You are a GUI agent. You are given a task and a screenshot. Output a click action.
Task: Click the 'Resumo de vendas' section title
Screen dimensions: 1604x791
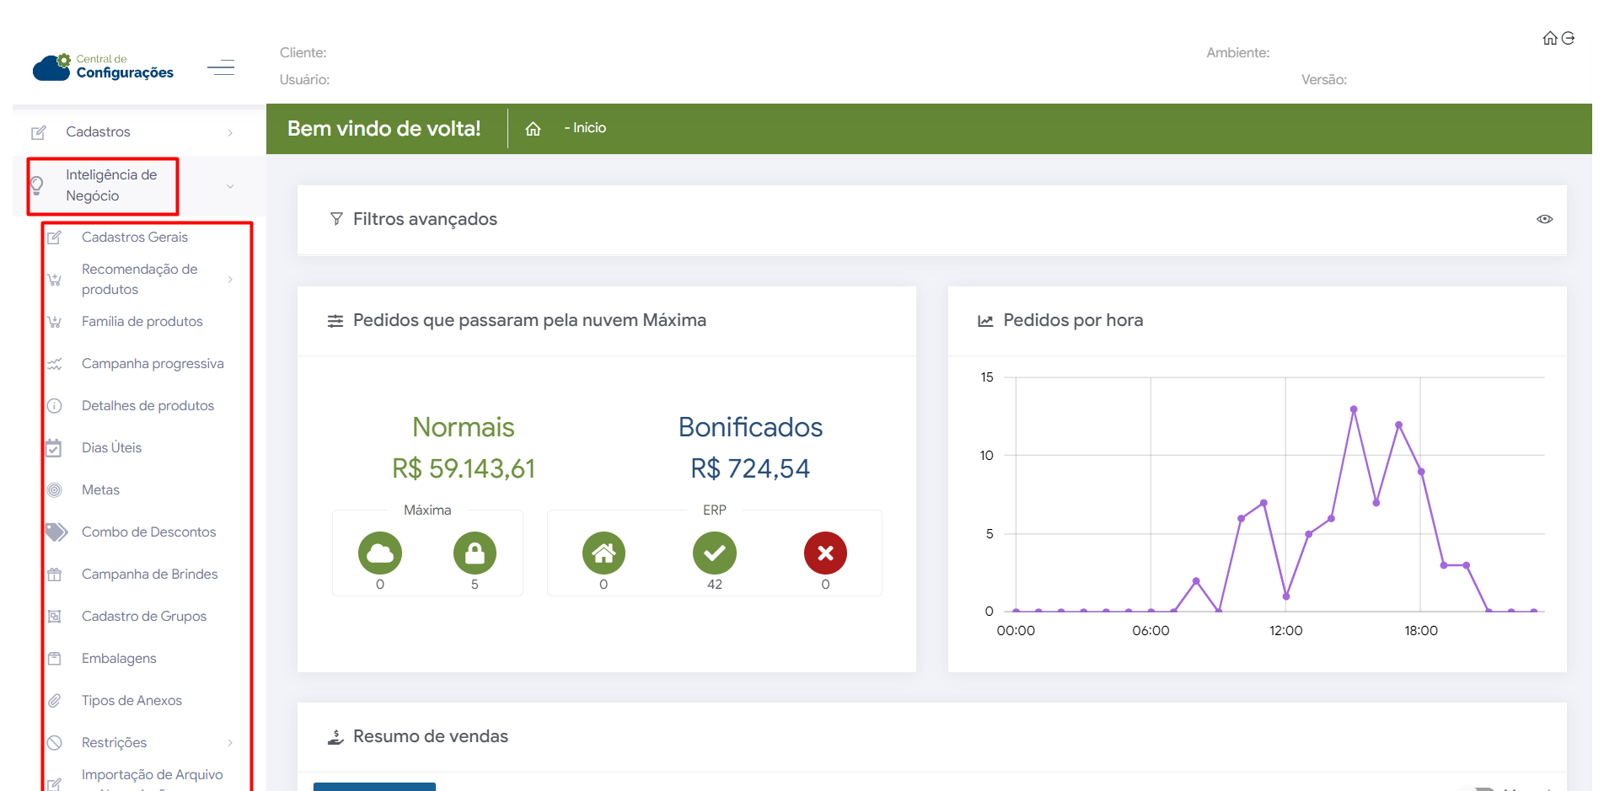tap(431, 737)
